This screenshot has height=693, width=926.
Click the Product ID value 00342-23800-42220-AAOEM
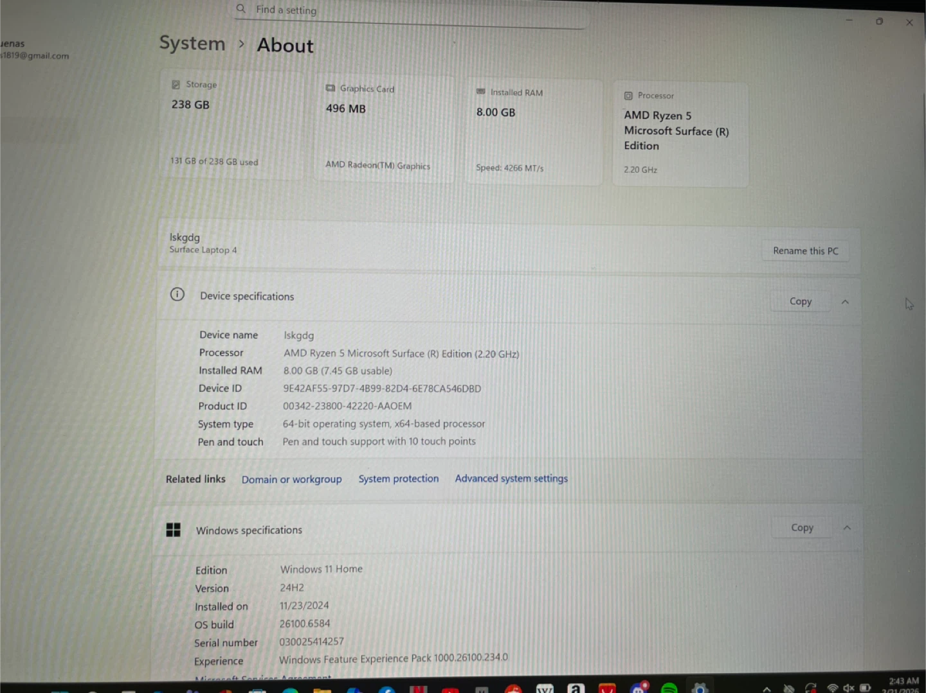pyautogui.click(x=347, y=406)
